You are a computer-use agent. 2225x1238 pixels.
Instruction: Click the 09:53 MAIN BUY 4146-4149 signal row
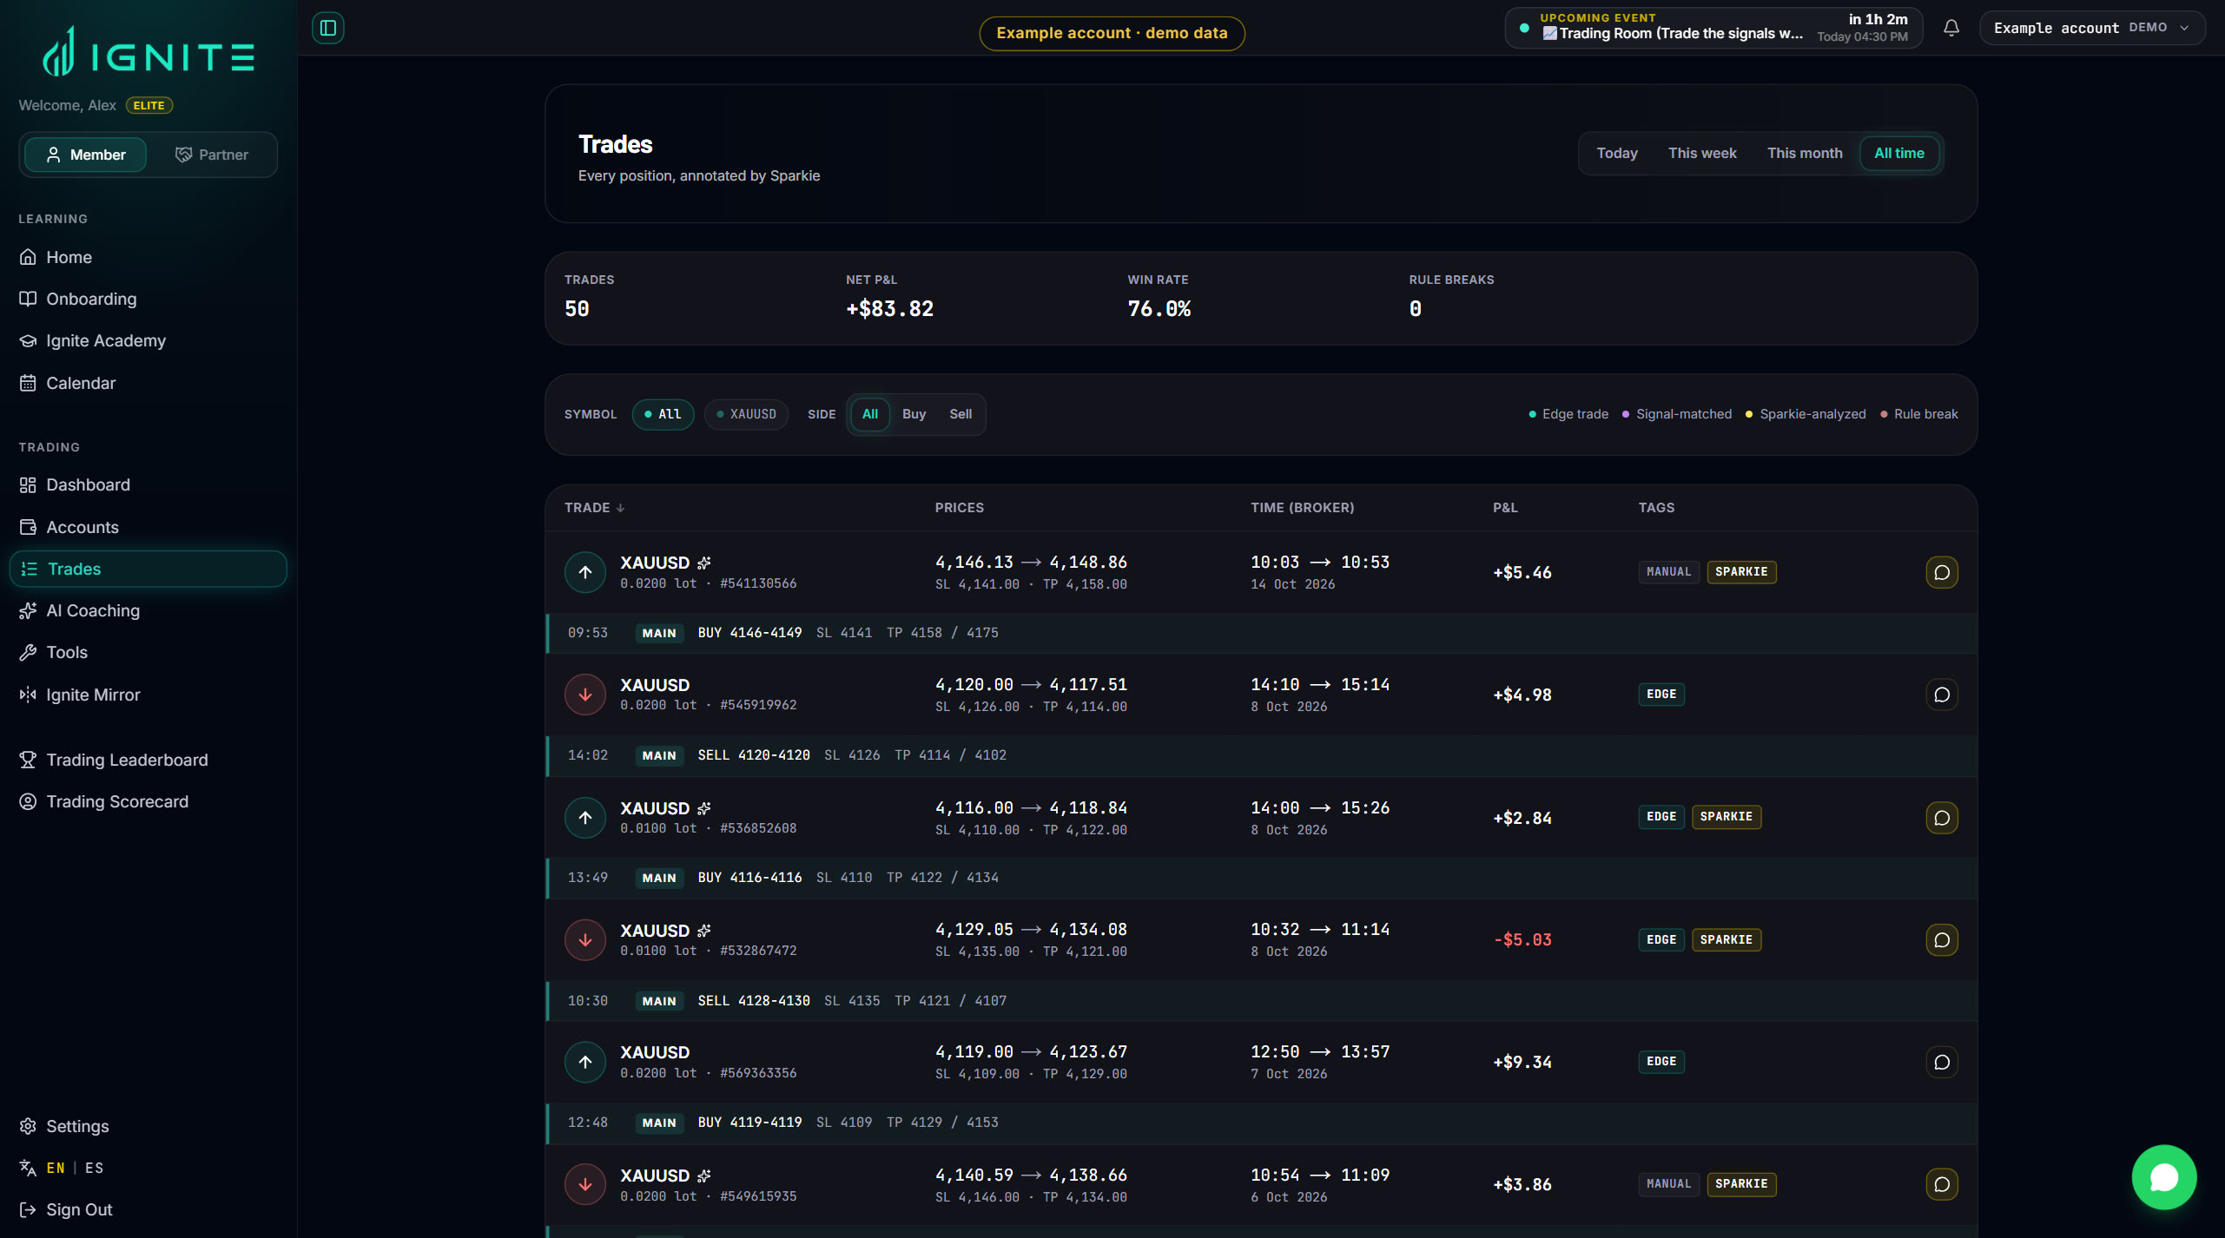pyautogui.click(x=1262, y=633)
